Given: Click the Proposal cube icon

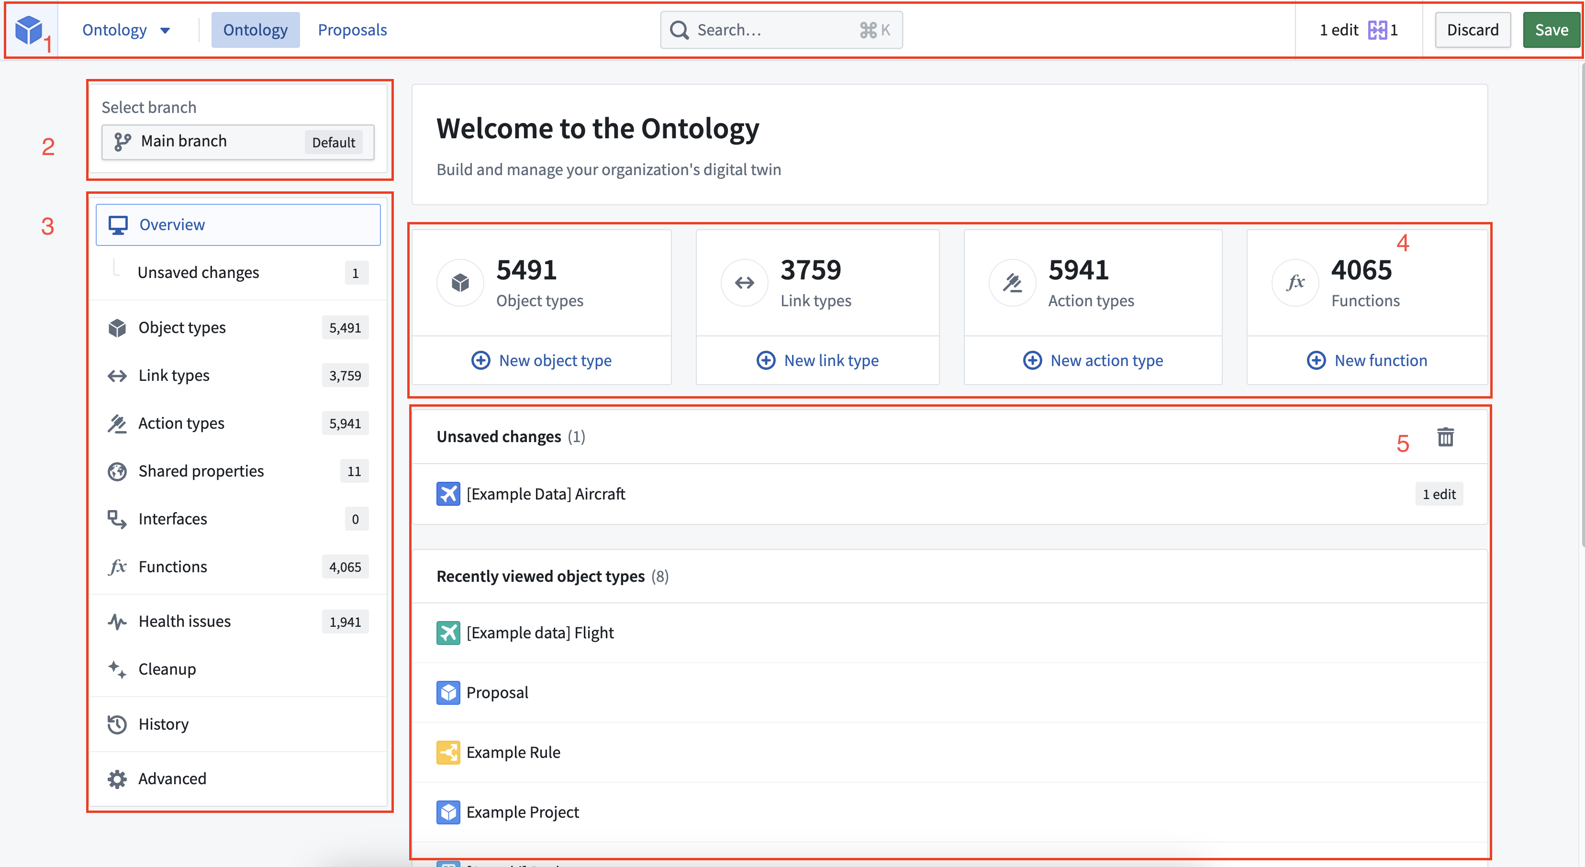Looking at the screenshot, I should [x=448, y=692].
